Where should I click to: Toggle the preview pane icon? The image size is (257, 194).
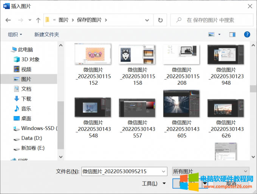click(232, 34)
